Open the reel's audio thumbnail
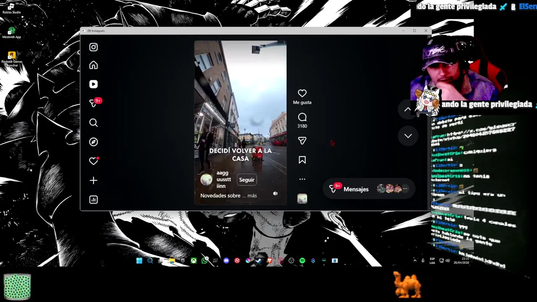The image size is (537, 302). coord(302,199)
